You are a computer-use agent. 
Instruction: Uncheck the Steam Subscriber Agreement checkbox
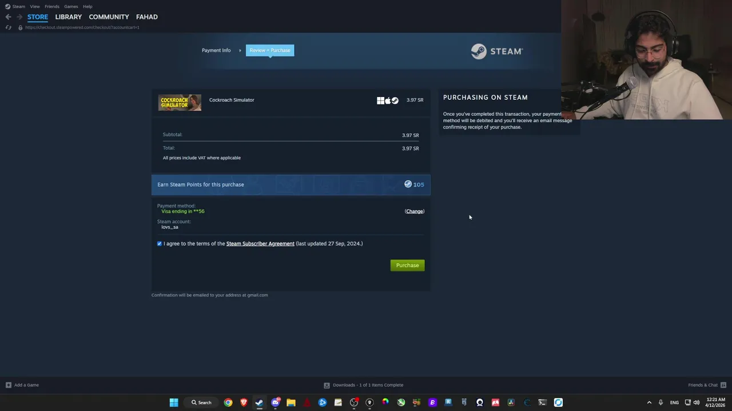pyautogui.click(x=160, y=244)
